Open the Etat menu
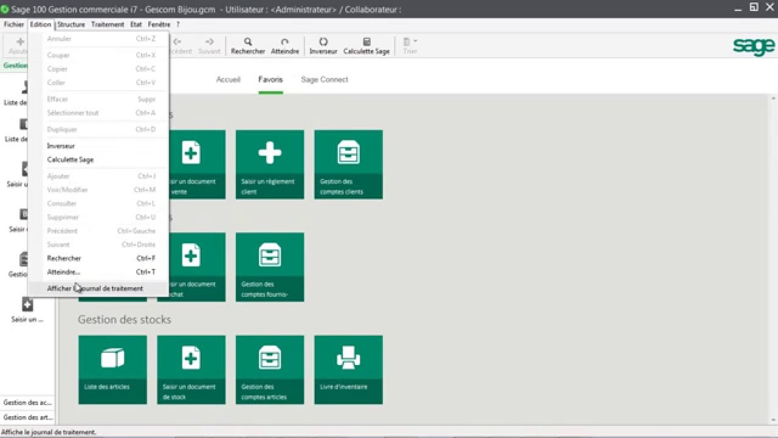 [136, 25]
